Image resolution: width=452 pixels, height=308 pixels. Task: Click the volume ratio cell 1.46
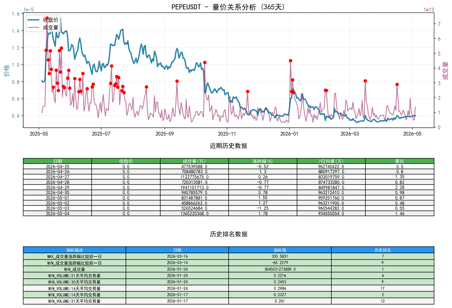400,214
